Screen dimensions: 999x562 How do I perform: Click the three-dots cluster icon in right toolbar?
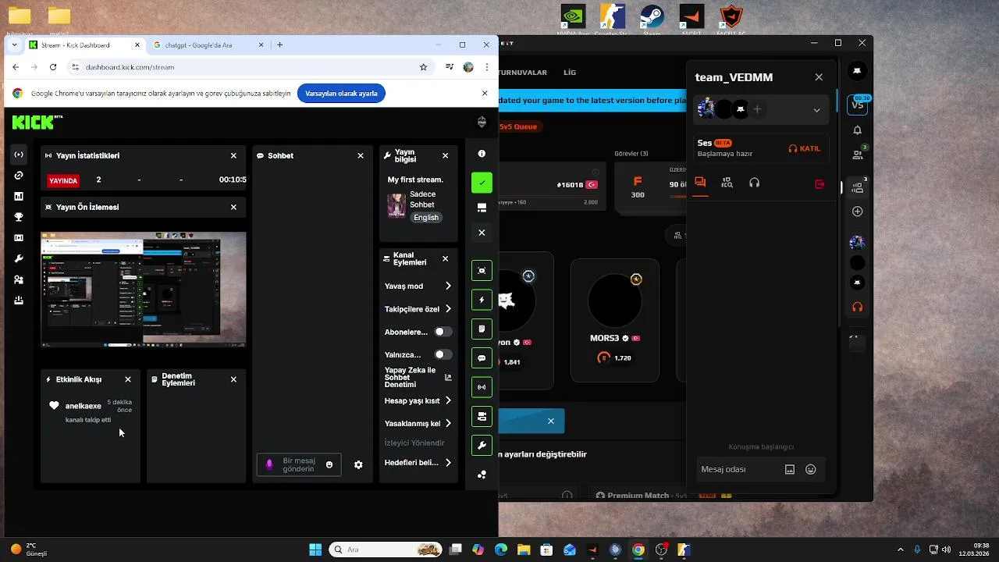coord(482,475)
